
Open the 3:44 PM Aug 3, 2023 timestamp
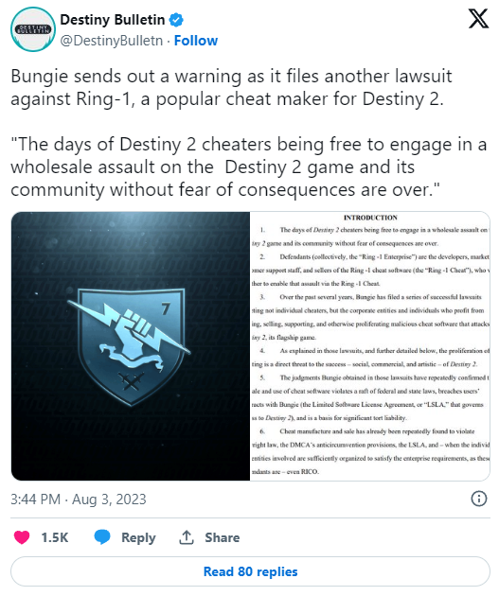pos(79,500)
